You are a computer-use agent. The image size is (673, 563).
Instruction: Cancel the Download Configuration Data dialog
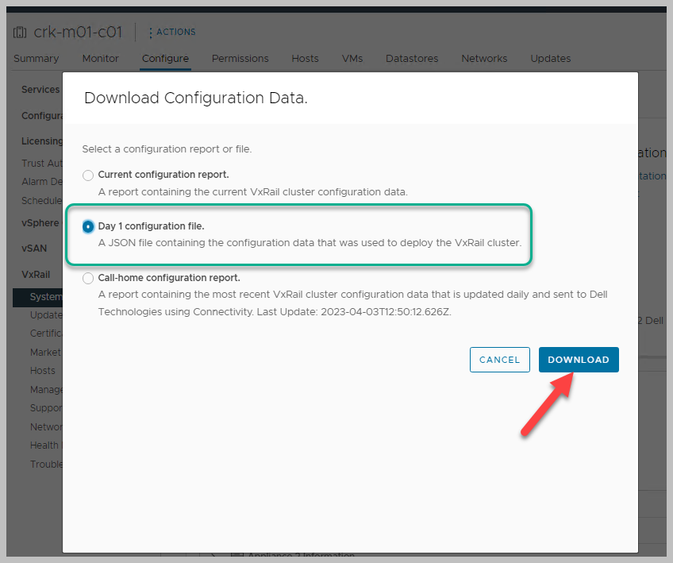499,360
